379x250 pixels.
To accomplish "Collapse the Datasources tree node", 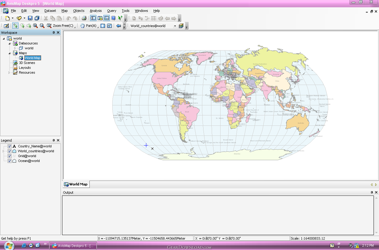I will (x=10, y=43).
